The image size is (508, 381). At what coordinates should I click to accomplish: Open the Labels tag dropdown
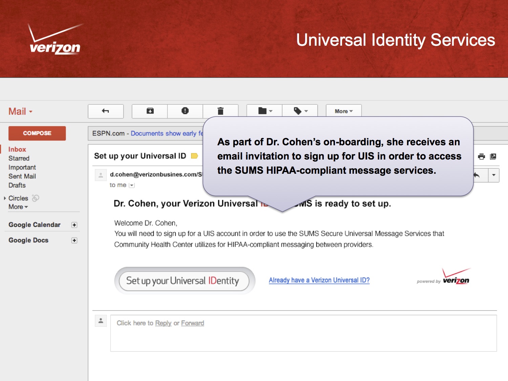pyautogui.click(x=300, y=111)
